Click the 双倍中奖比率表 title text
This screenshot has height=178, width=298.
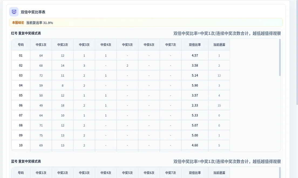[x=33, y=12]
